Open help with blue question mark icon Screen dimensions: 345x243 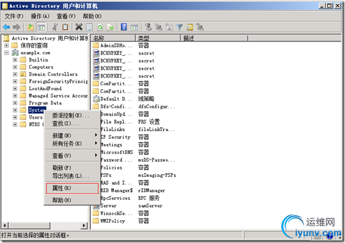pos(124,27)
